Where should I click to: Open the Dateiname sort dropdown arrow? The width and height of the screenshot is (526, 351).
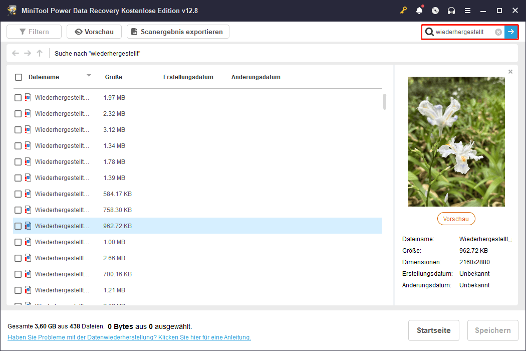click(89, 77)
